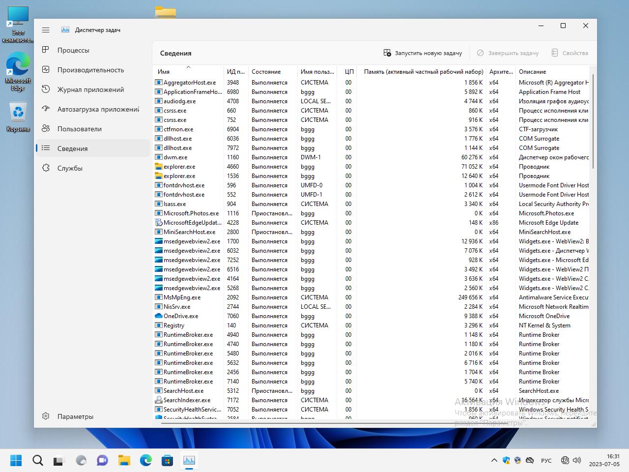
Task: Sort by the PID column header
Action: click(x=235, y=72)
